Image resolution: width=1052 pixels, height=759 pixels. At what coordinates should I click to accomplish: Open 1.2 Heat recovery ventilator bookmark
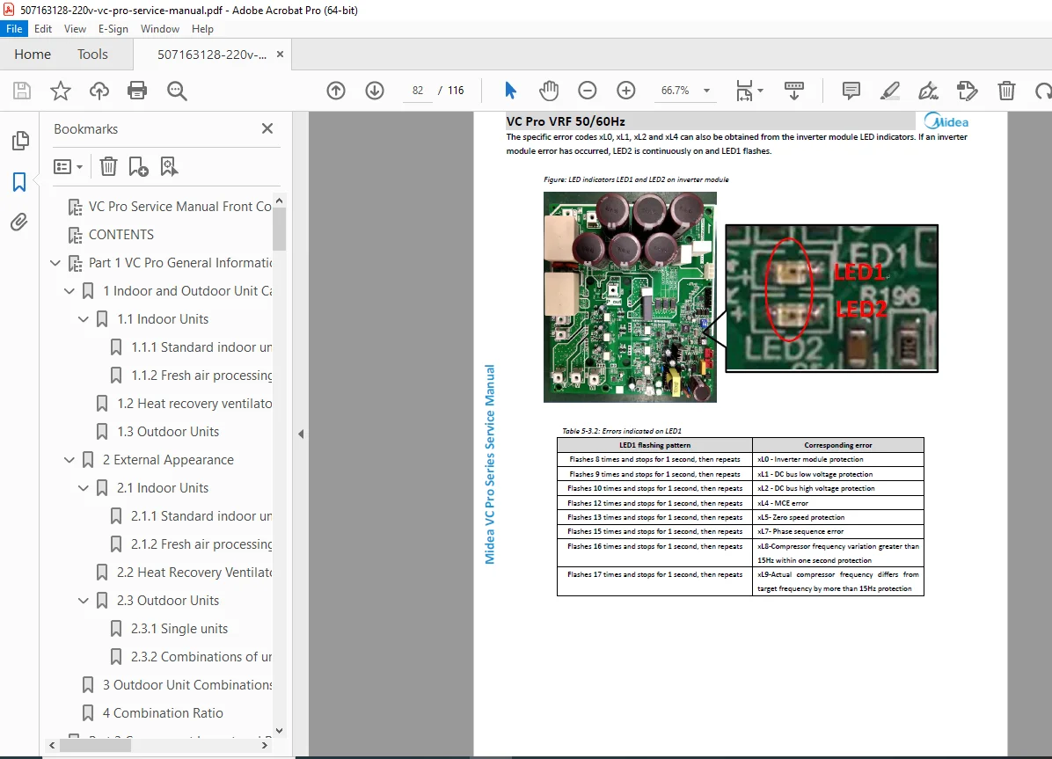point(194,404)
